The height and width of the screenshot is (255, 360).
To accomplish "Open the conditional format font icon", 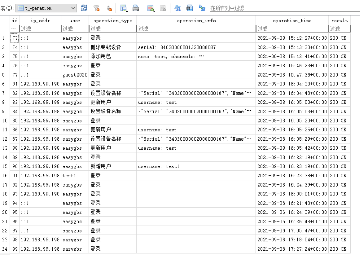I will coord(177,8).
